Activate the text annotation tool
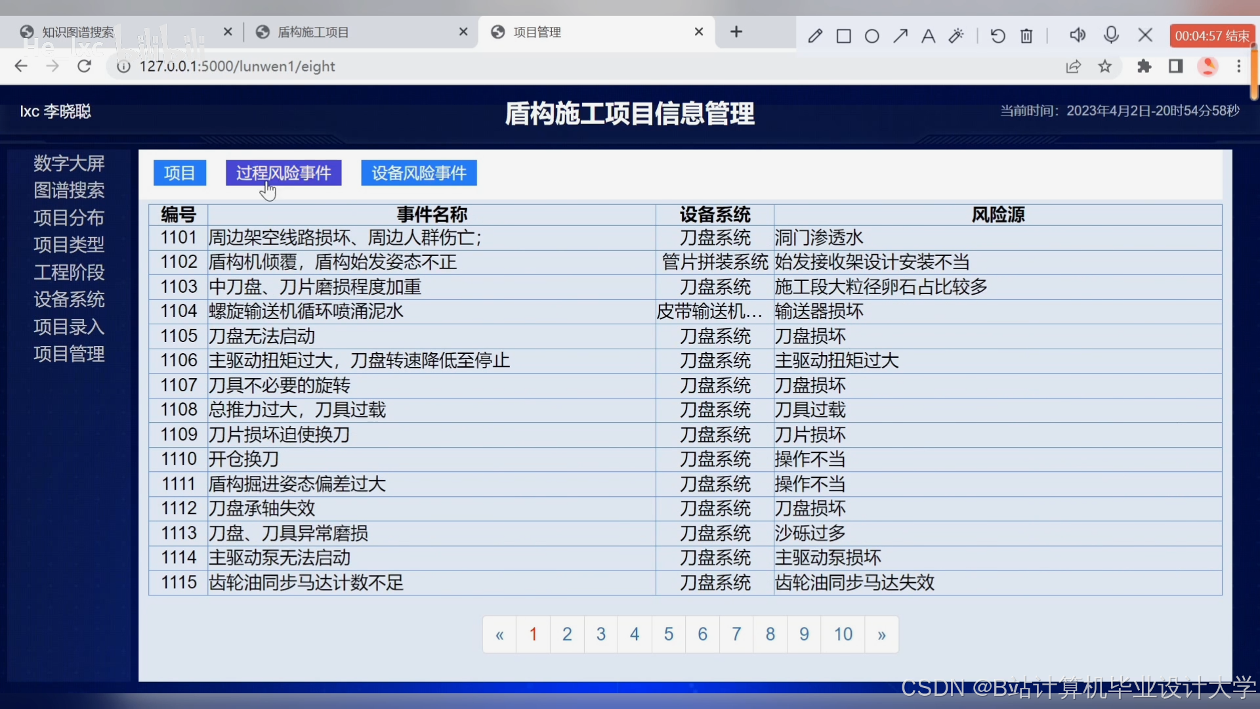 click(928, 35)
